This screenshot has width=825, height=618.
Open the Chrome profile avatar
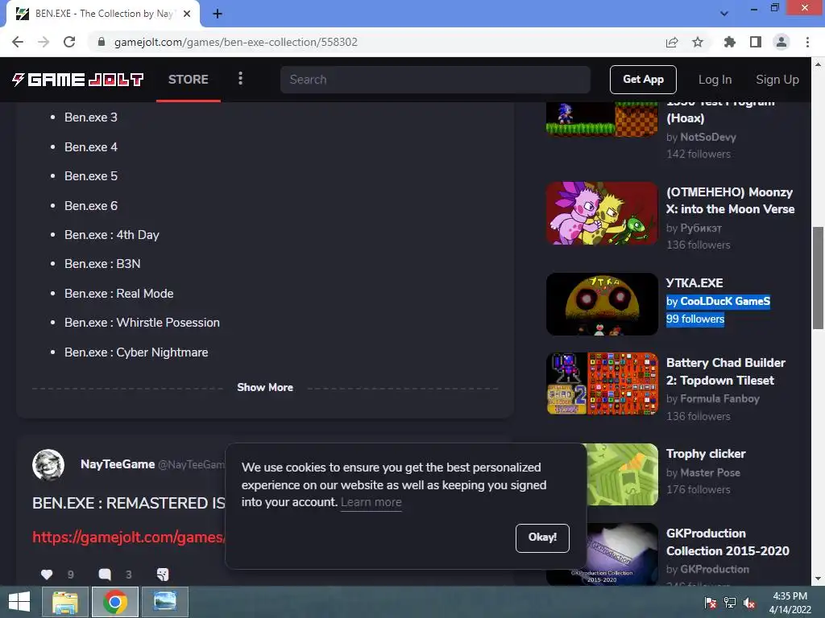(781, 42)
